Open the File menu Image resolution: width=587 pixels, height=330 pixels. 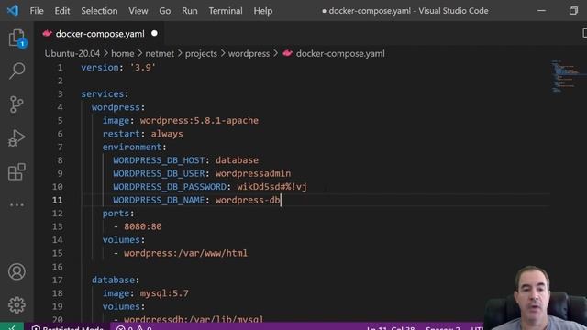pos(37,11)
